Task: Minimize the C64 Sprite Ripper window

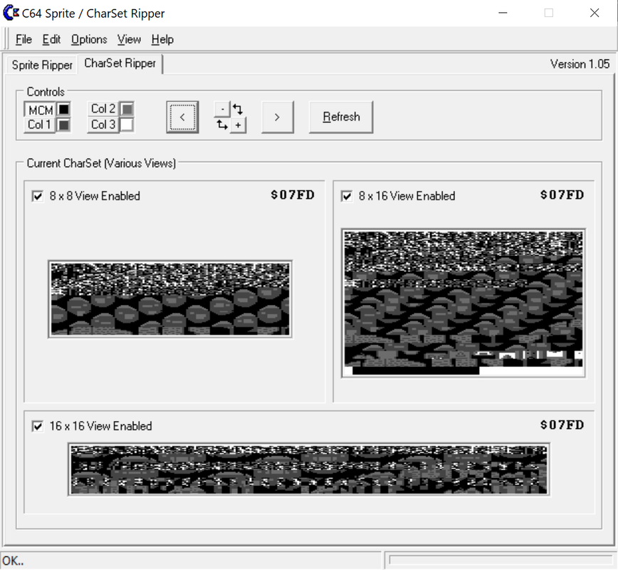Action: pos(503,13)
